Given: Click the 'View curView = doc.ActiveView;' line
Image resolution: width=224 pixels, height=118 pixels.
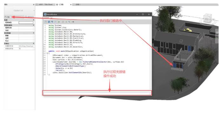Looking at the screenshot, I should (x=68, y=60).
